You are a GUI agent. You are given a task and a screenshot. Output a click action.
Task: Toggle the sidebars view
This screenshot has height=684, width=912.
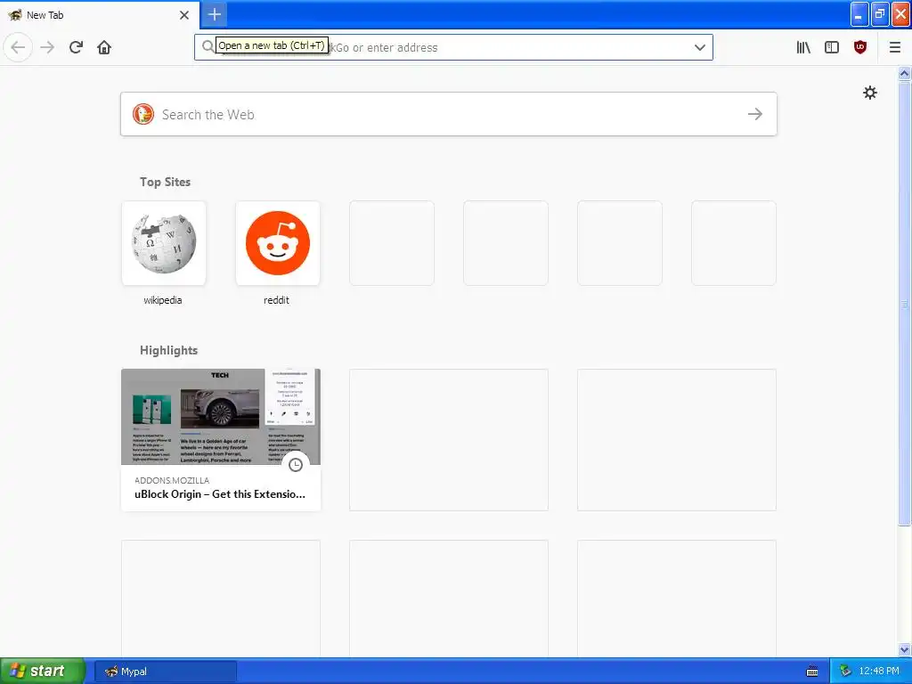point(832,47)
